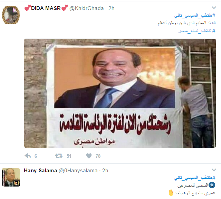
Task: Retweet the DIDA MASR tweet
Action: click(x=59, y=156)
